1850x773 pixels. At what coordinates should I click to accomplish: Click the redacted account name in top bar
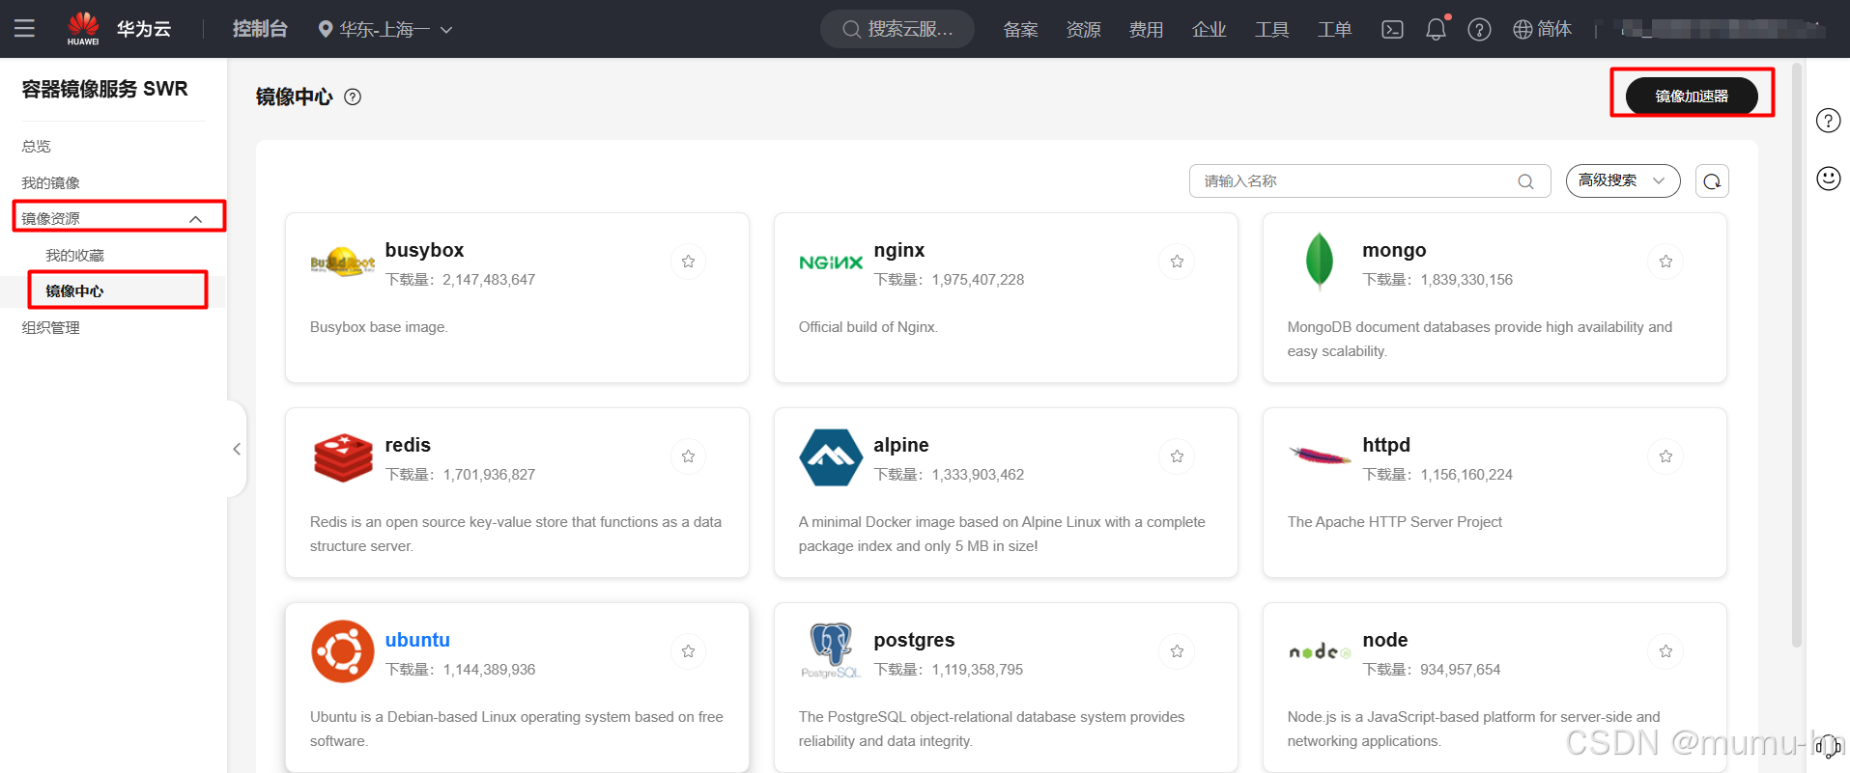(1723, 29)
